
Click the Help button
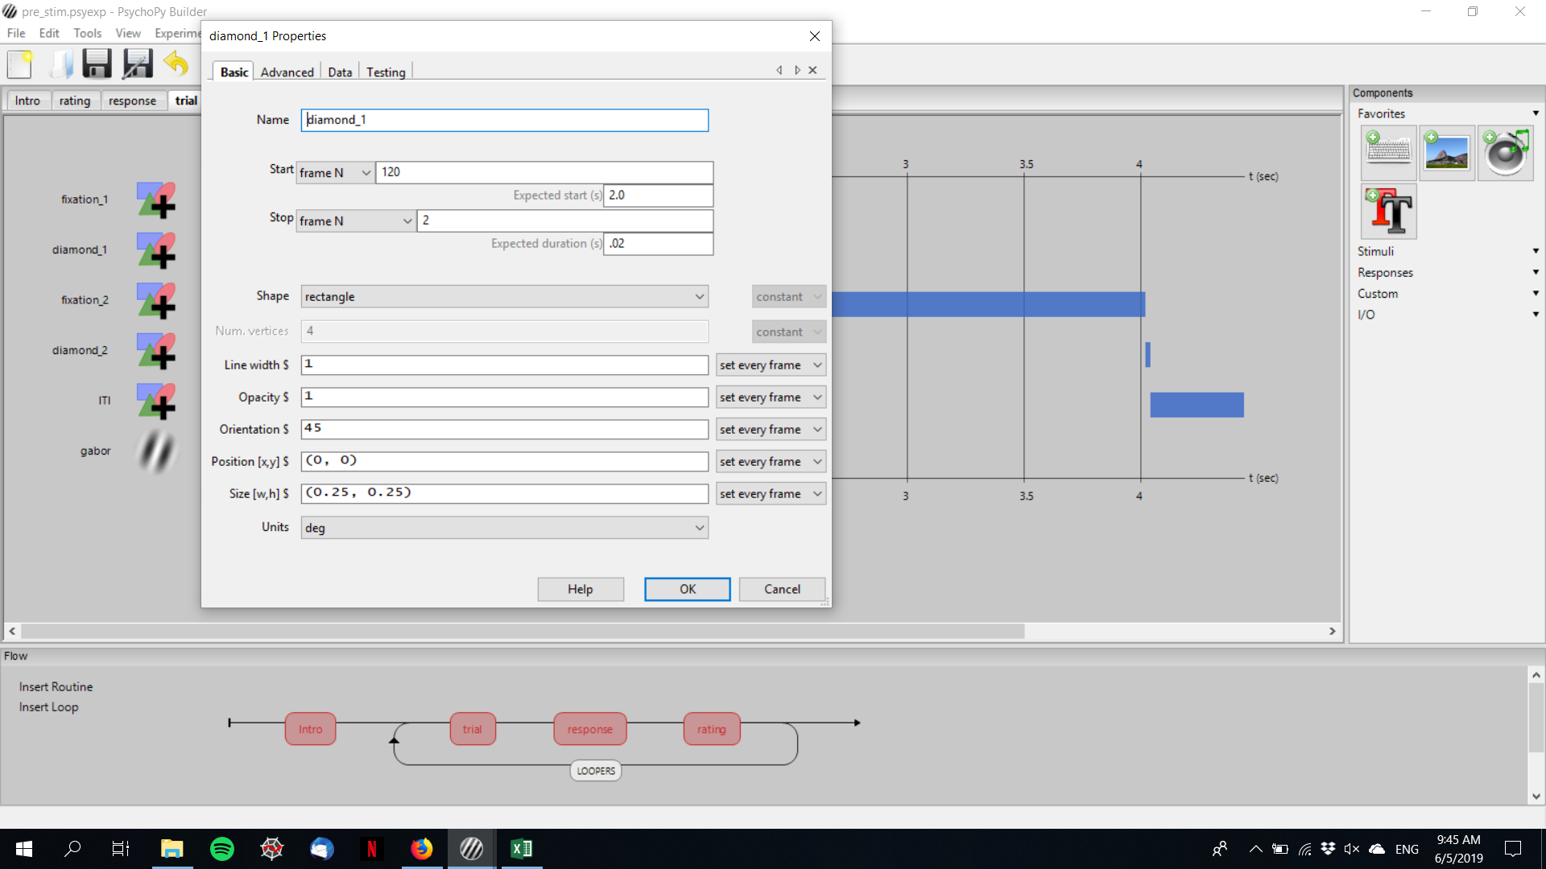pos(580,589)
